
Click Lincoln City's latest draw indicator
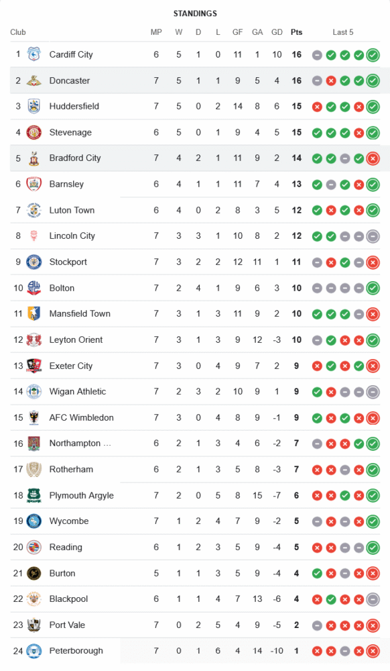click(x=373, y=236)
